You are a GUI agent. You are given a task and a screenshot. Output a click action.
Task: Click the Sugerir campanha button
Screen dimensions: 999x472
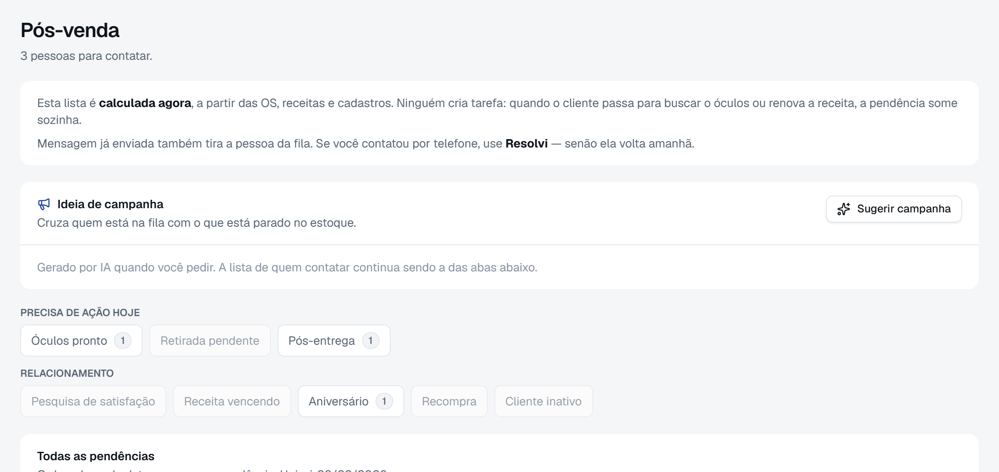pos(894,209)
